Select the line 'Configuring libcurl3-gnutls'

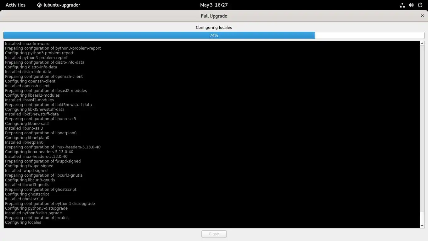pos(30,180)
